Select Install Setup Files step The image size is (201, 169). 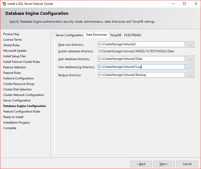click(x=15, y=56)
